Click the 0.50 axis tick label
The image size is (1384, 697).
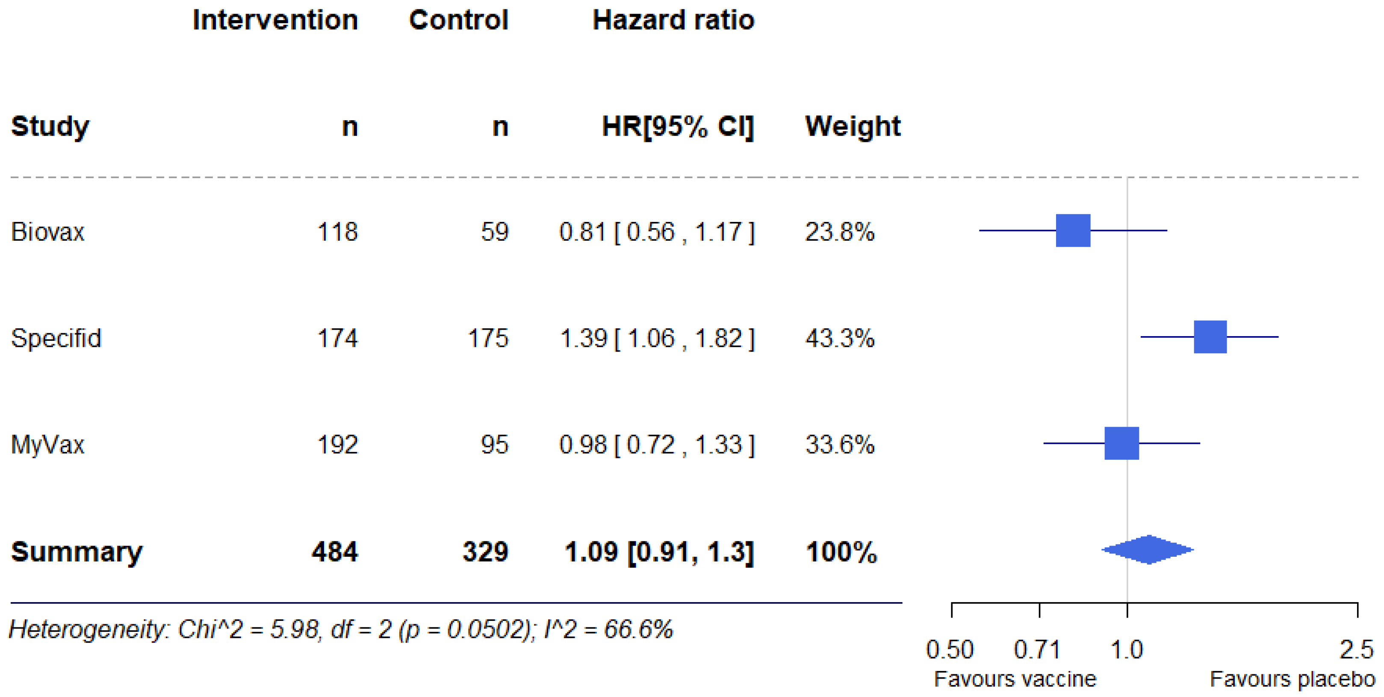950,650
